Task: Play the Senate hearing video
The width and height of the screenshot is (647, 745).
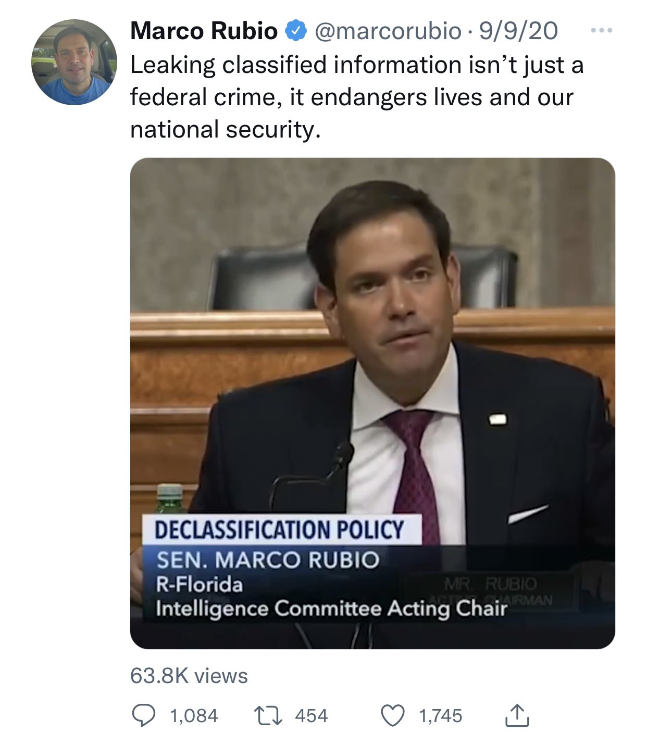Action: pos(372,403)
